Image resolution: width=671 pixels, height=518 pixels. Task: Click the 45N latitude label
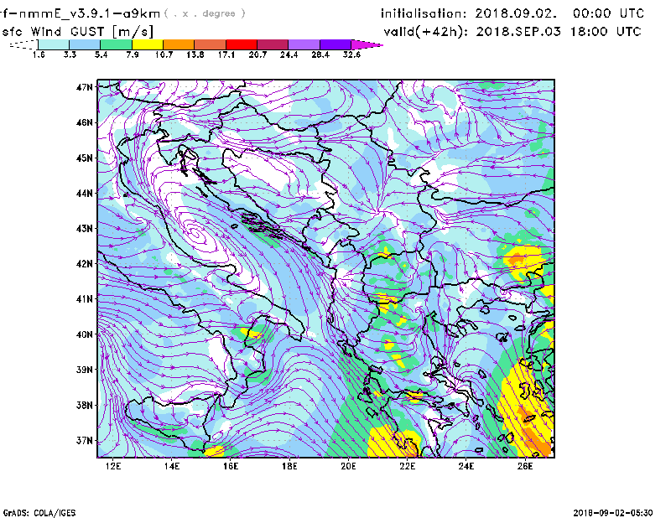84,158
